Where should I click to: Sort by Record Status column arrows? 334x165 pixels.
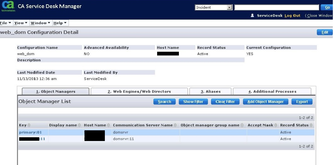(x=311, y=125)
